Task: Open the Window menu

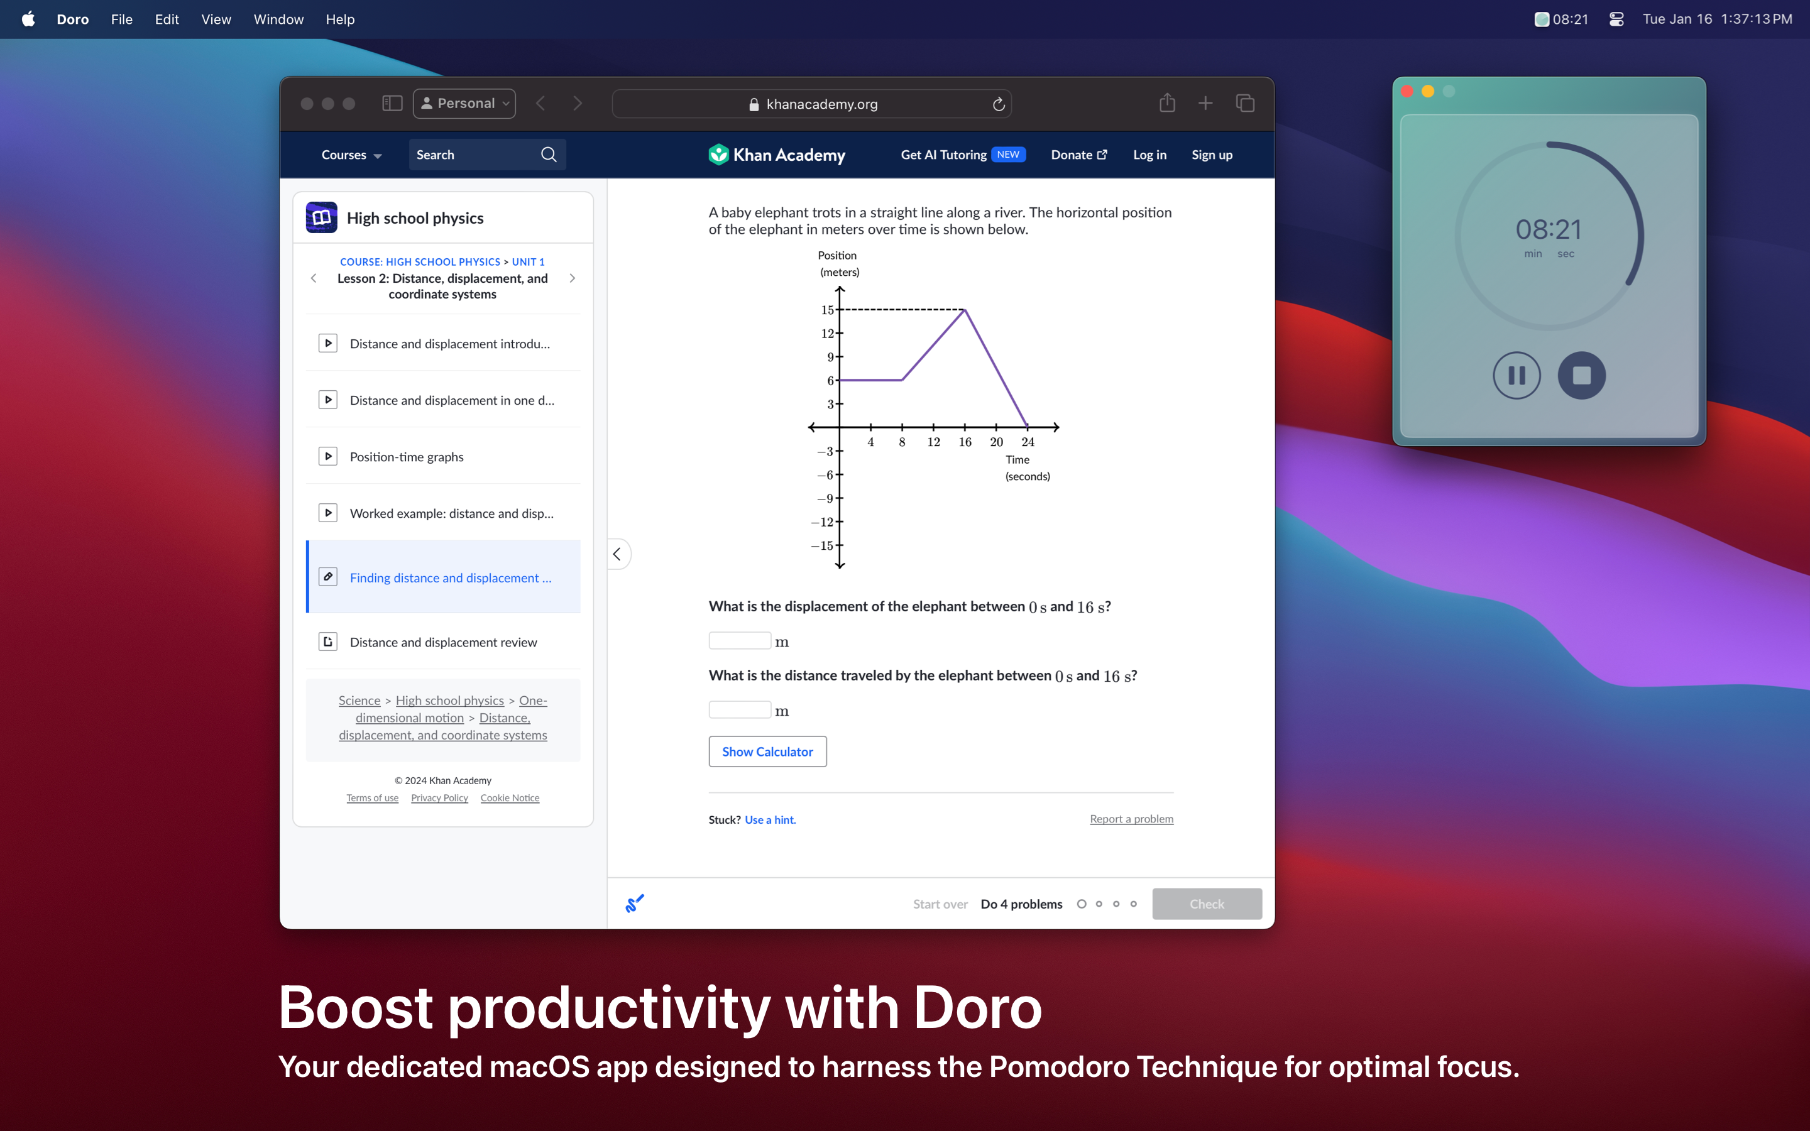Action: 278,19
